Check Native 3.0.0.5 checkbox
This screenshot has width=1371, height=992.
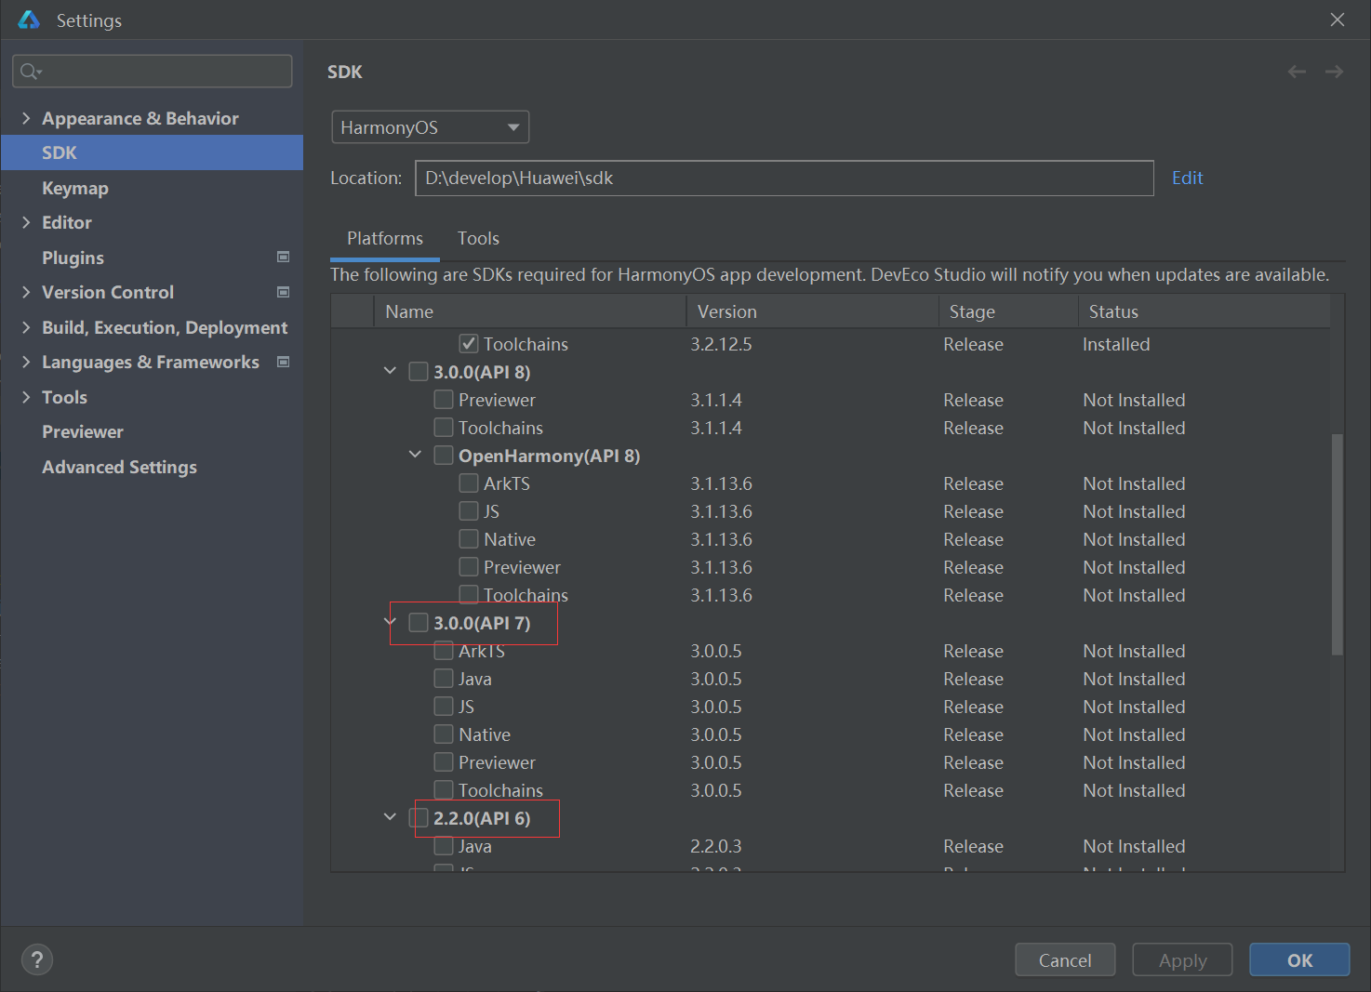(444, 734)
